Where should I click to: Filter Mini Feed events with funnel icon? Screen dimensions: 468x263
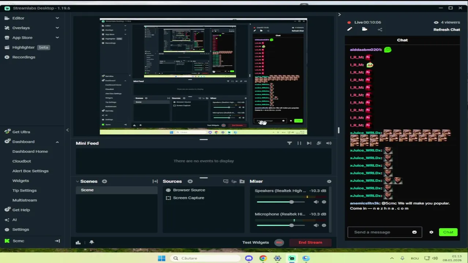289,143
